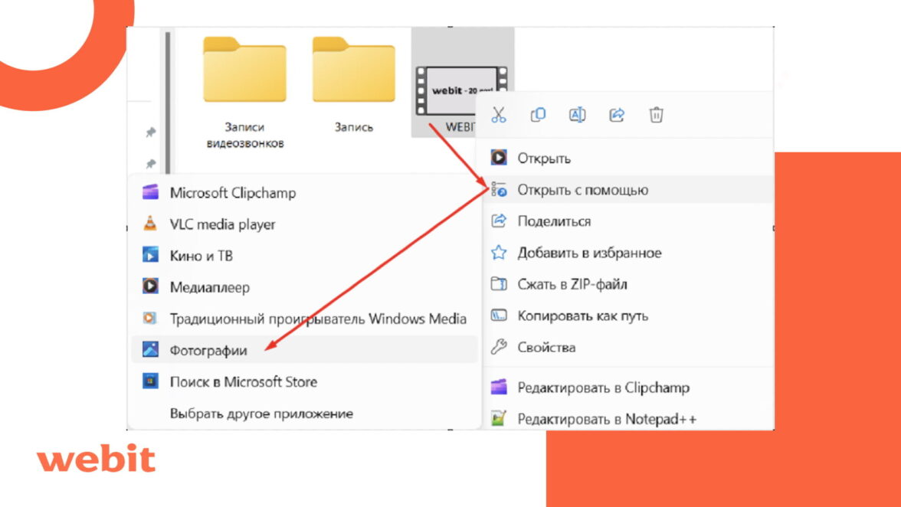Click the Кино и ТВ play icon

click(x=150, y=254)
